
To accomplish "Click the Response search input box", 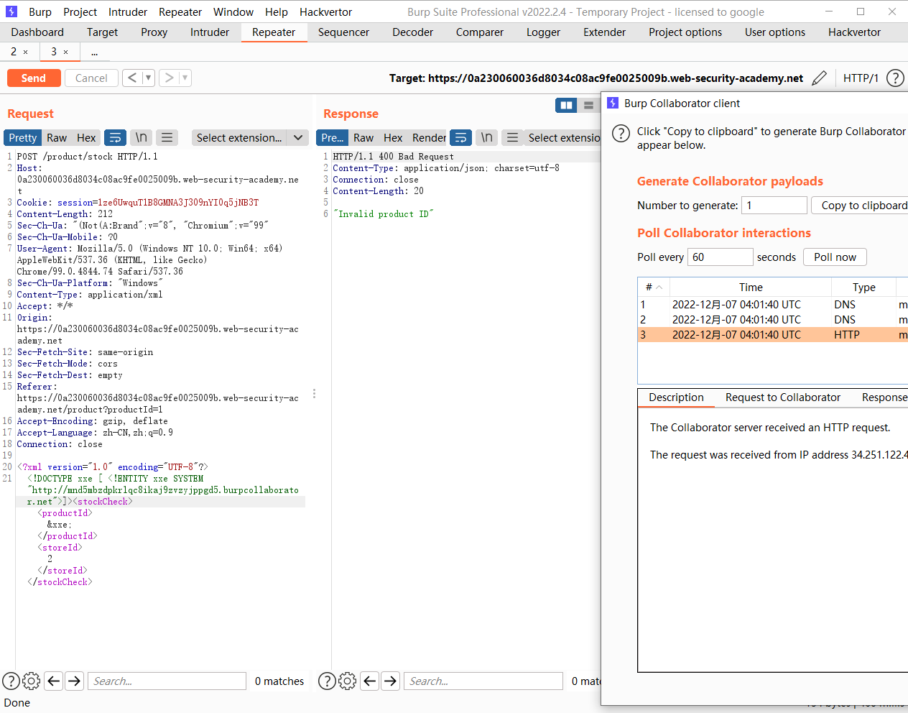I will [x=483, y=681].
